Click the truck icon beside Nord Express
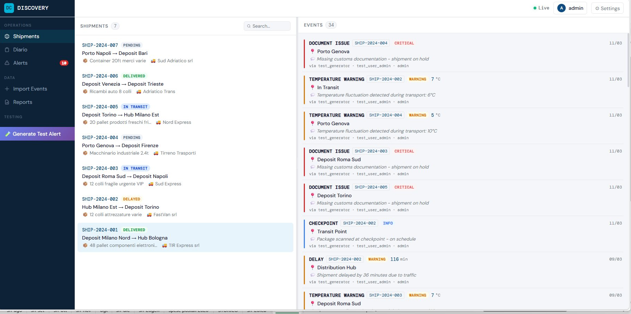 click(x=158, y=122)
